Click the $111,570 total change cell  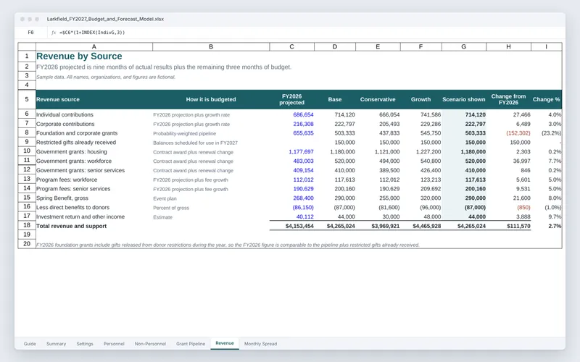tap(508, 226)
